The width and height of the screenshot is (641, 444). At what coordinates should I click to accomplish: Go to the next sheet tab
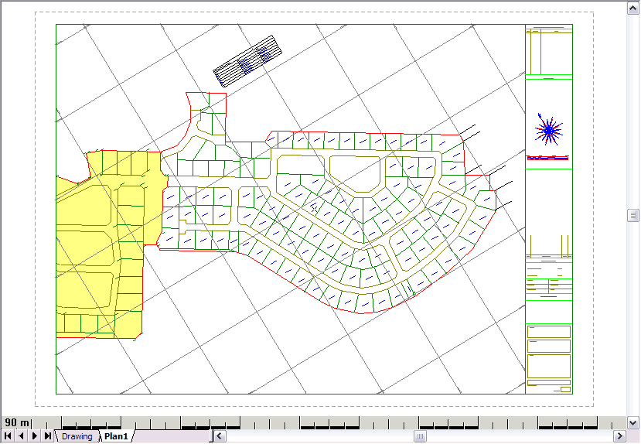point(34,436)
